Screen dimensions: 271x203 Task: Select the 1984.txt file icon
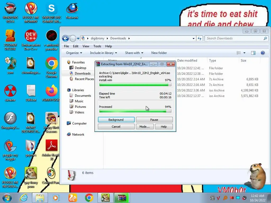(31, 93)
